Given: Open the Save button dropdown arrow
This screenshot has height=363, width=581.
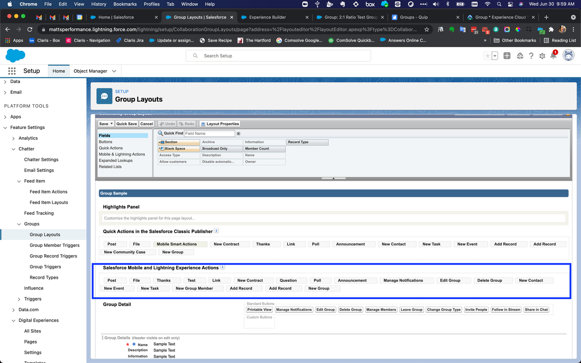Looking at the screenshot, I should tap(112, 124).
